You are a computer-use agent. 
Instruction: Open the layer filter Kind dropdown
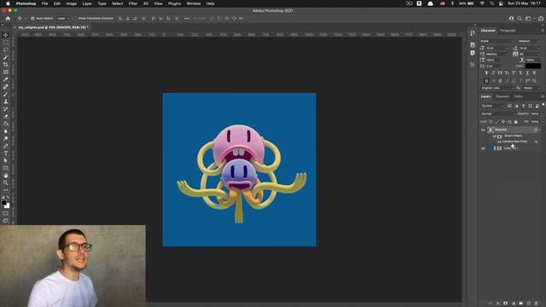(492, 106)
